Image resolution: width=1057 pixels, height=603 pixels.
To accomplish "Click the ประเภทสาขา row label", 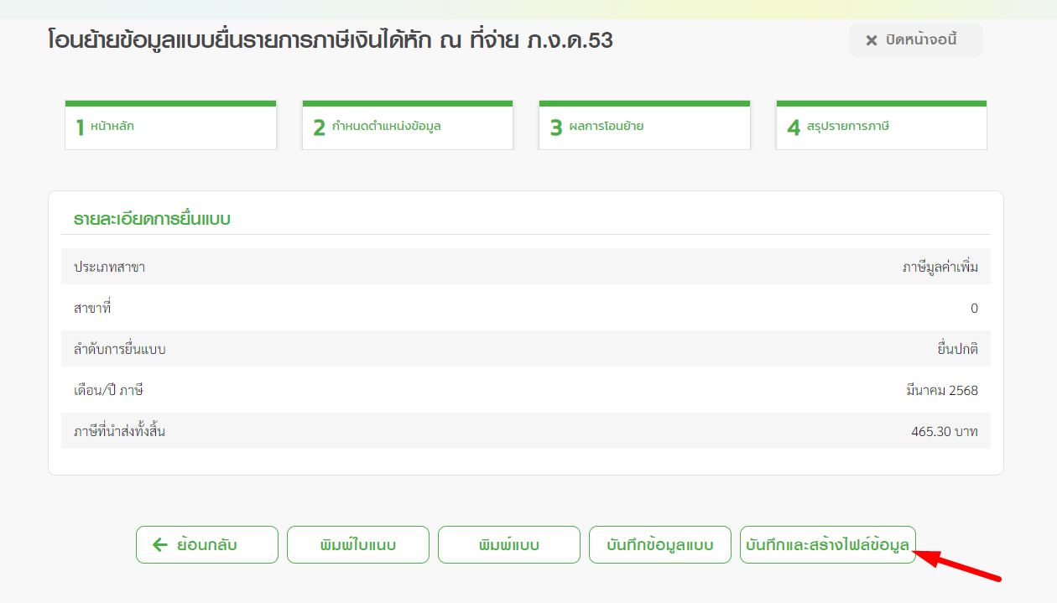I will (x=110, y=268).
